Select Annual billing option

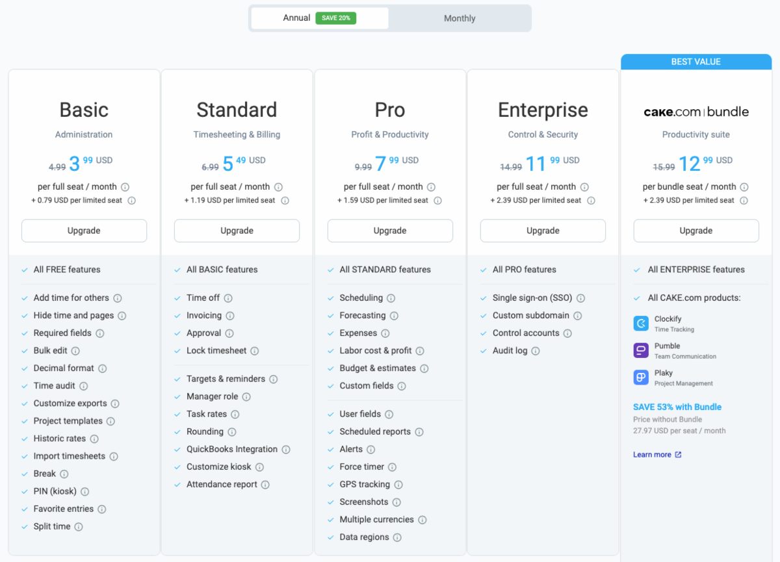pos(296,18)
